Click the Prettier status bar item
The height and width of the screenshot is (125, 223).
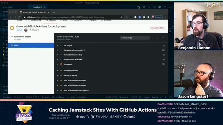click(157, 97)
